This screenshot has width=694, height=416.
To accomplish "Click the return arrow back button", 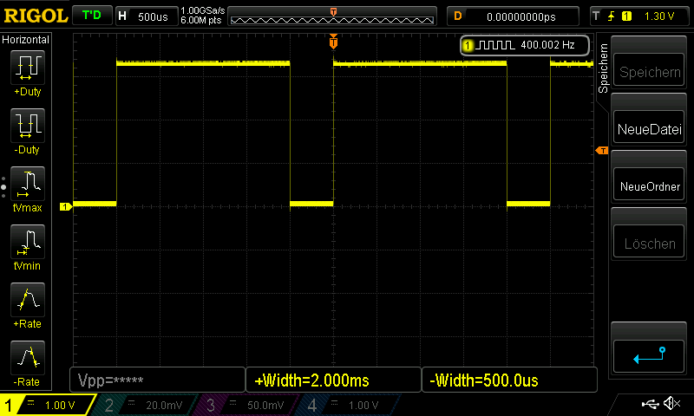I will pos(649,355).
